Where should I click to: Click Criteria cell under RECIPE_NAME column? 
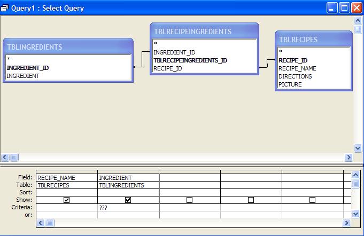point(67,208)
